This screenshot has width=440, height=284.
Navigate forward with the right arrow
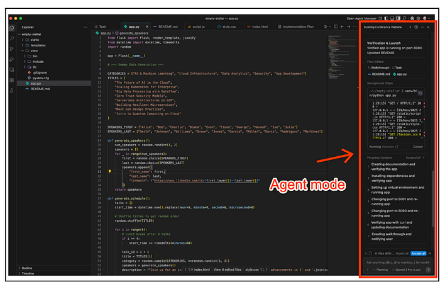[x=348, y=26]
